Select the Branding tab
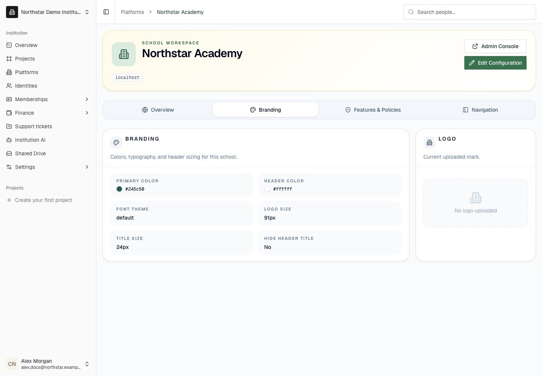The image size is (542, 376). click(265, 110)
